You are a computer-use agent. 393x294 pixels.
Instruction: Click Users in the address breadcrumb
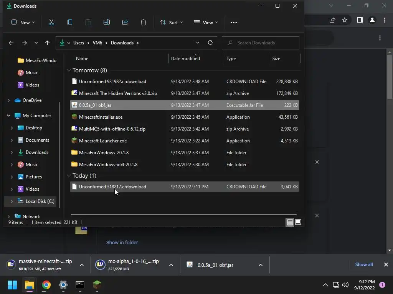[x=79, y=43]
